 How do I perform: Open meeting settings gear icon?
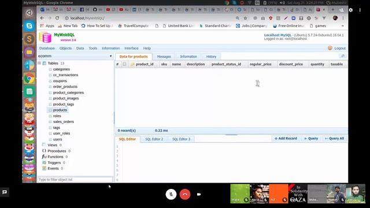(351, 10)
